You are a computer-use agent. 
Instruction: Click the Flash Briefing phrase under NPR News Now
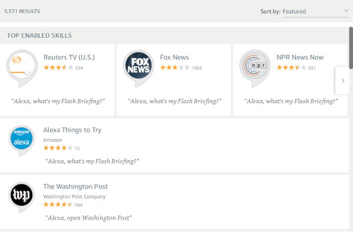[291, 101]
